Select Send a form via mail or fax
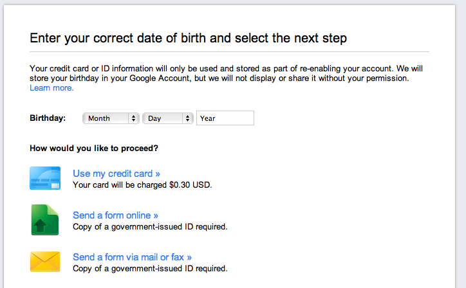466x288 pixels. coord(132,257)
